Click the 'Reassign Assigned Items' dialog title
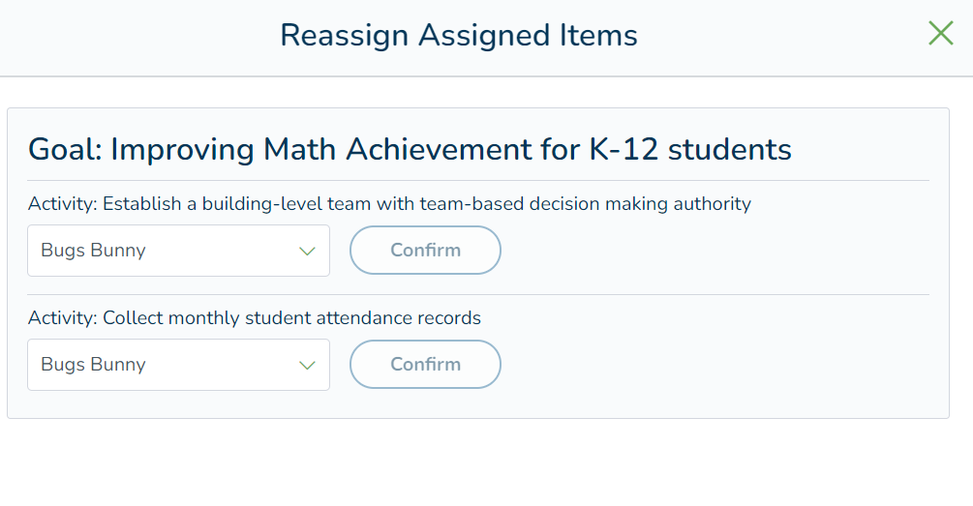973x506 pixels. pos(458,36)
